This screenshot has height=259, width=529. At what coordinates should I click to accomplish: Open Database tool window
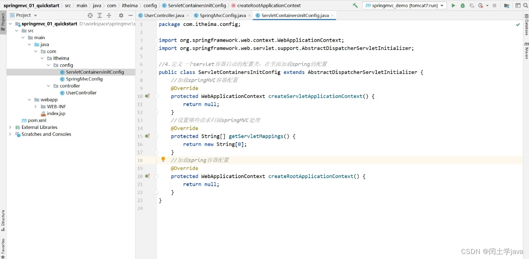point(526,25)
